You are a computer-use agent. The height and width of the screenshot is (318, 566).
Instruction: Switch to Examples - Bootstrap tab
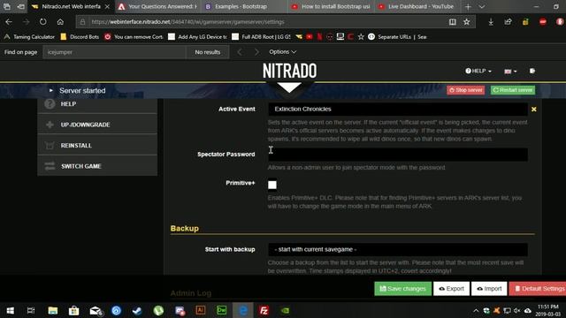point(241,6)
